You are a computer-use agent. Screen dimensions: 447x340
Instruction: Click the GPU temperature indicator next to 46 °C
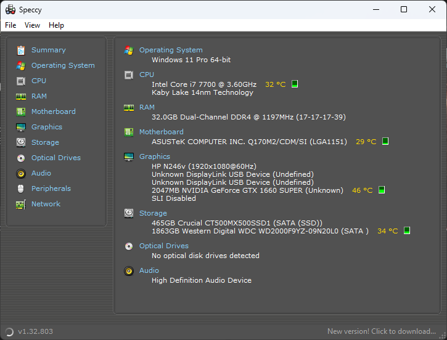(382, 190)
